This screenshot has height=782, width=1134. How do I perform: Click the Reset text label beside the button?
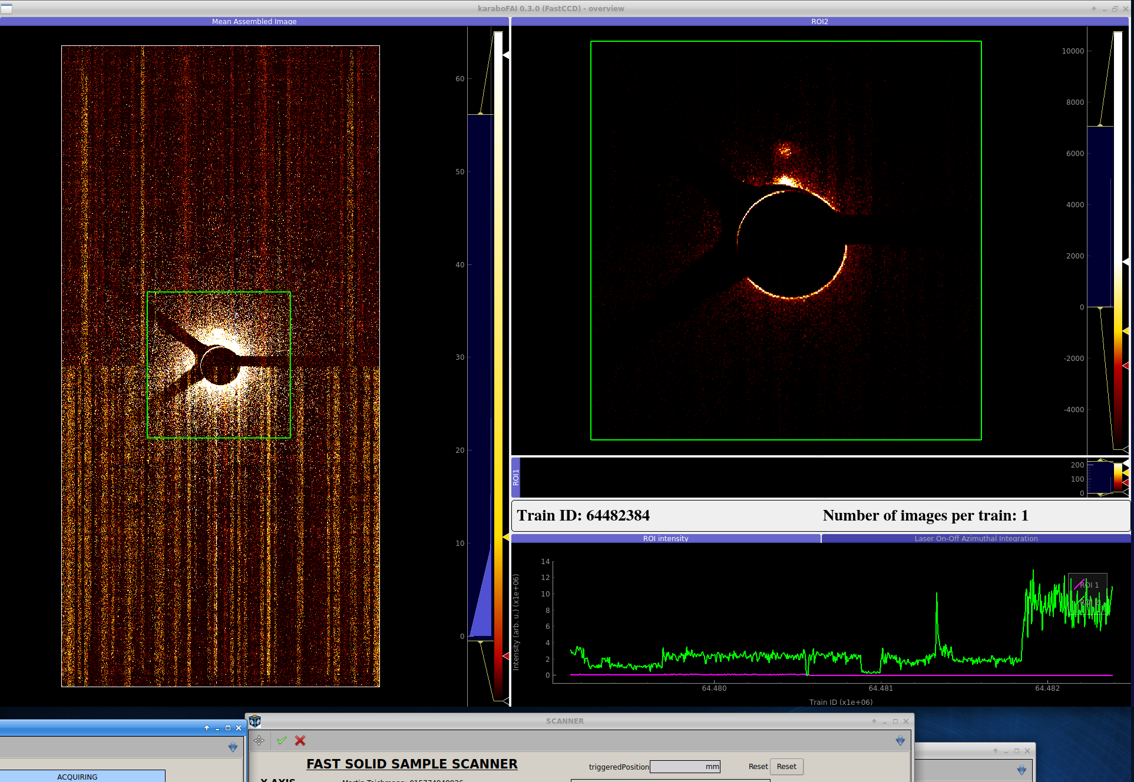tap(758, 767)
